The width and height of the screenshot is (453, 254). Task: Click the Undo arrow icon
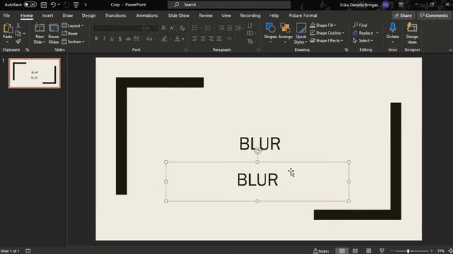click(53, 5)
